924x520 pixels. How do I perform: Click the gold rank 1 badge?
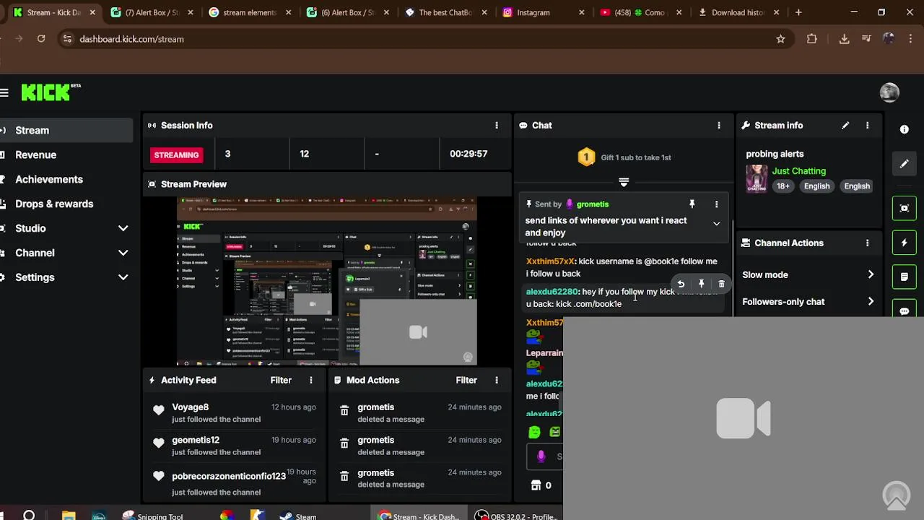click(x=586, y=157)
